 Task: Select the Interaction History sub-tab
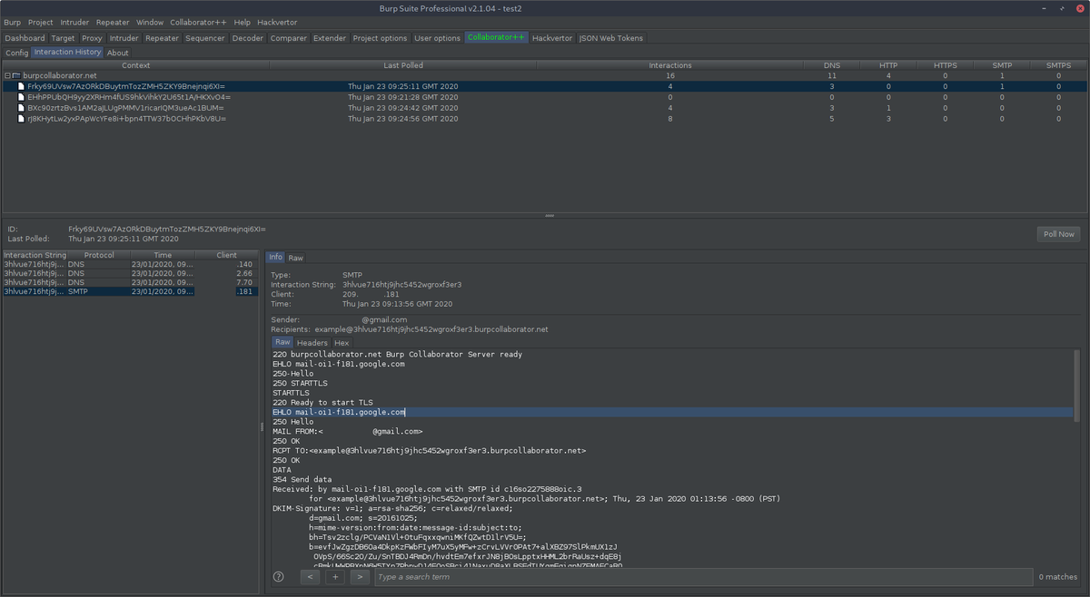pos(68,53)
